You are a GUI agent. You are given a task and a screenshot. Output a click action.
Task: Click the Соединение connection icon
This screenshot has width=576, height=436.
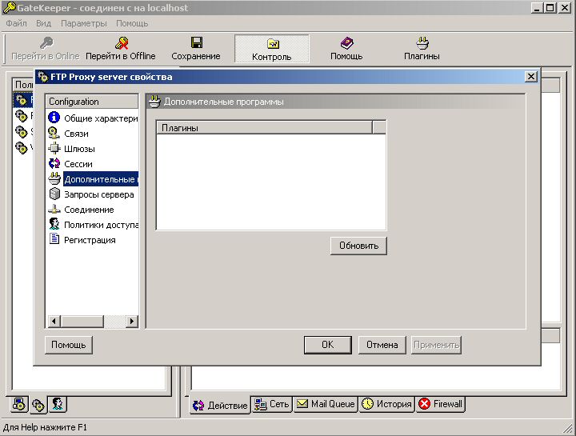(54, 209)
